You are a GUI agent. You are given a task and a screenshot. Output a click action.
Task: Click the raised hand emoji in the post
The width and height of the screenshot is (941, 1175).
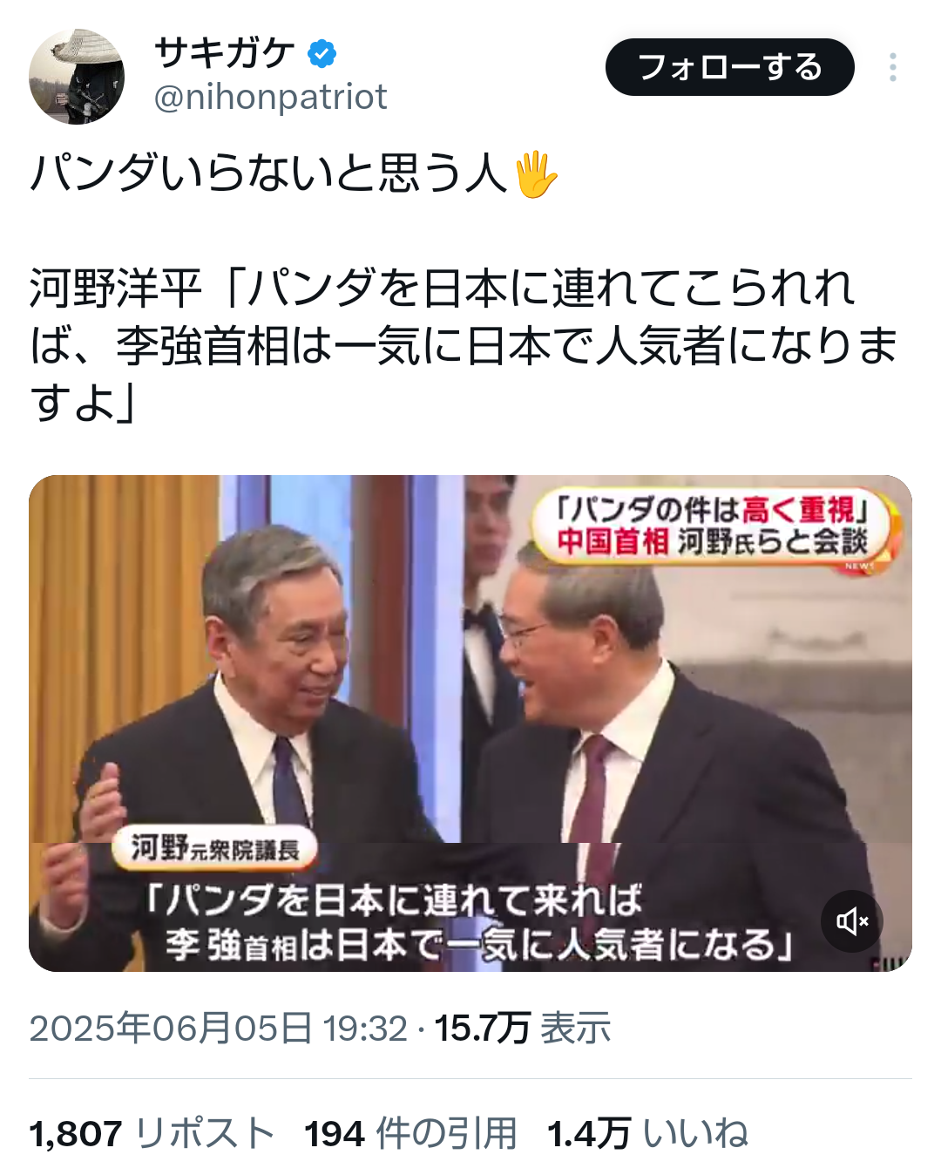tap(536, 173)
